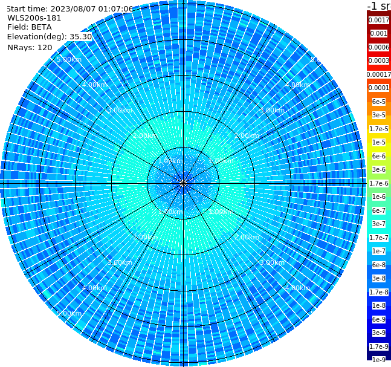Click the 0.0006 colorbar value
The image size is (391, 367).
pos(379,47)
